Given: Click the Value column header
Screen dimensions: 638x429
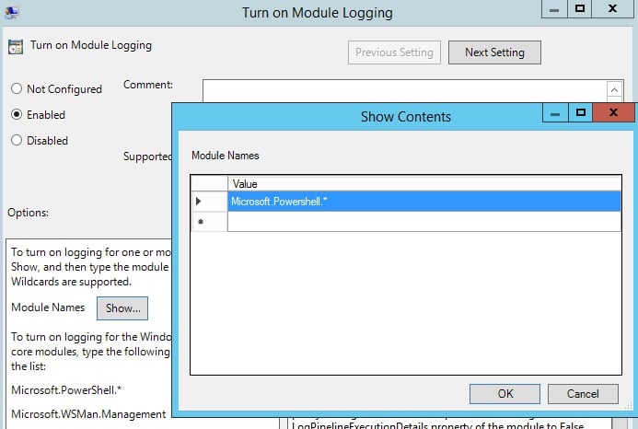Looking at the screenshot, I should click(x=424, y=183).
